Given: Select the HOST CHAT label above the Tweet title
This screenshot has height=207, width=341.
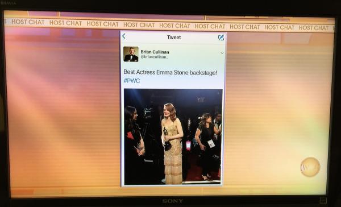Looking at the screenshot, I should tap(174, 26).
